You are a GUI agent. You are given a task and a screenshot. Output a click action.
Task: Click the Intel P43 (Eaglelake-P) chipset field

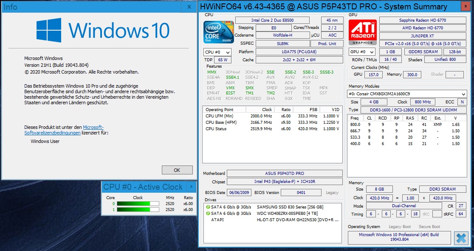(x=285, y=182)
